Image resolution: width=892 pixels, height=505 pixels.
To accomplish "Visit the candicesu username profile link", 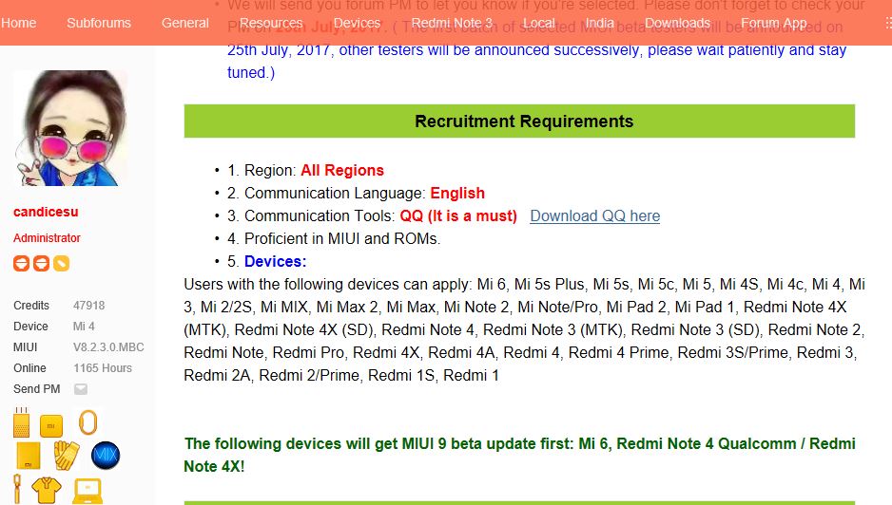I will click(46, 212).
